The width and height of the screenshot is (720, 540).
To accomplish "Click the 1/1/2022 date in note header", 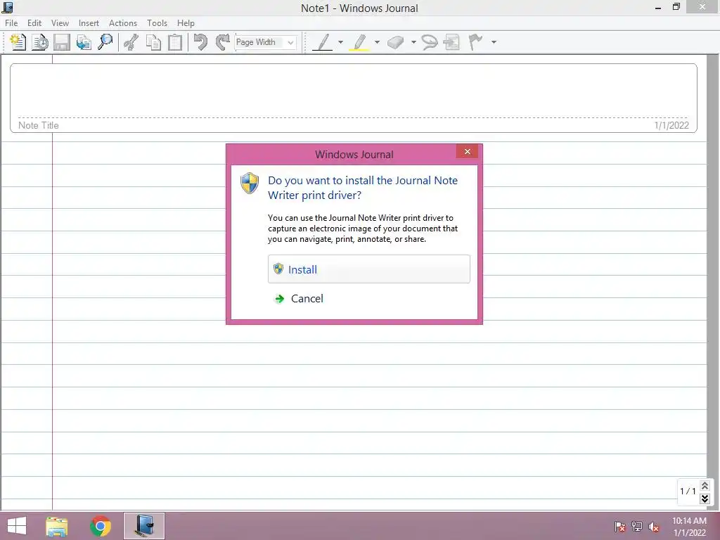I will (671, 125).
